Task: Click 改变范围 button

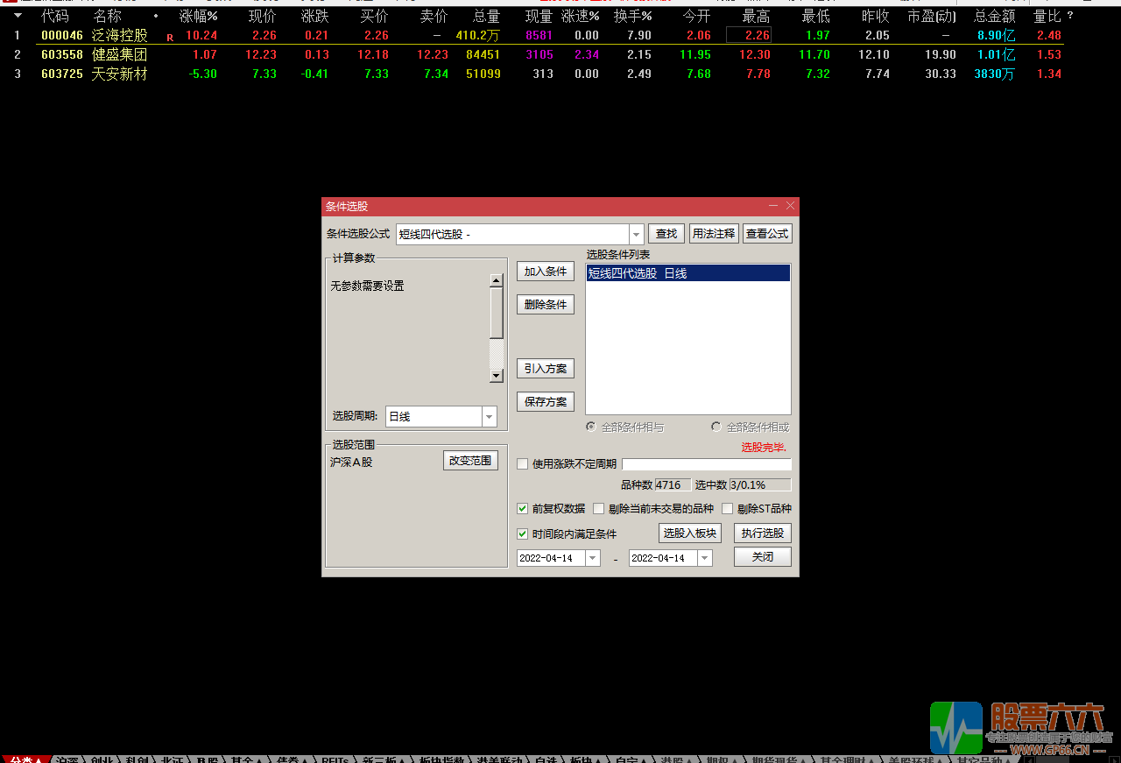Action: (470, 461)
